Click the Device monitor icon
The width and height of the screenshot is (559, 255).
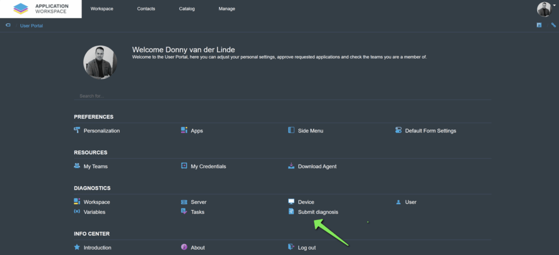tap(292, 202)
